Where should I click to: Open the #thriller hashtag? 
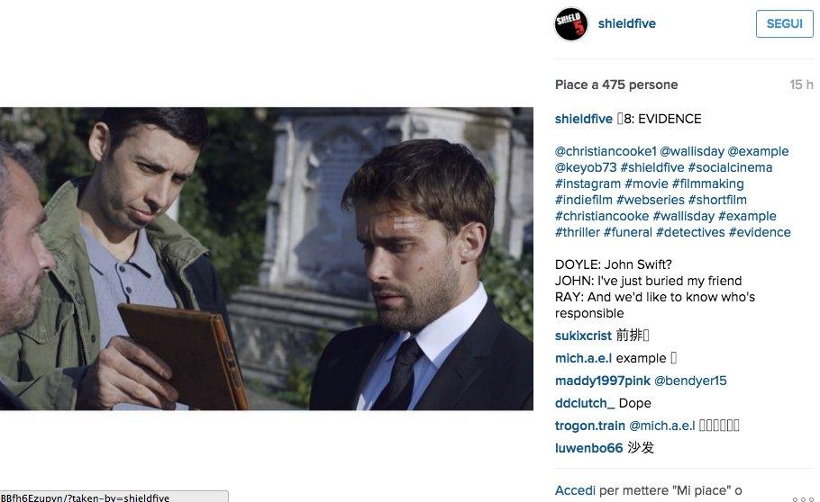578,232
